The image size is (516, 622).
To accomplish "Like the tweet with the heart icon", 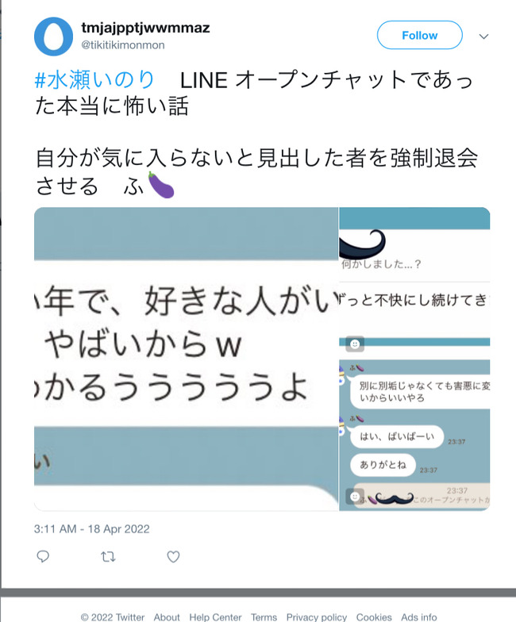I will (x=173, y=557).
